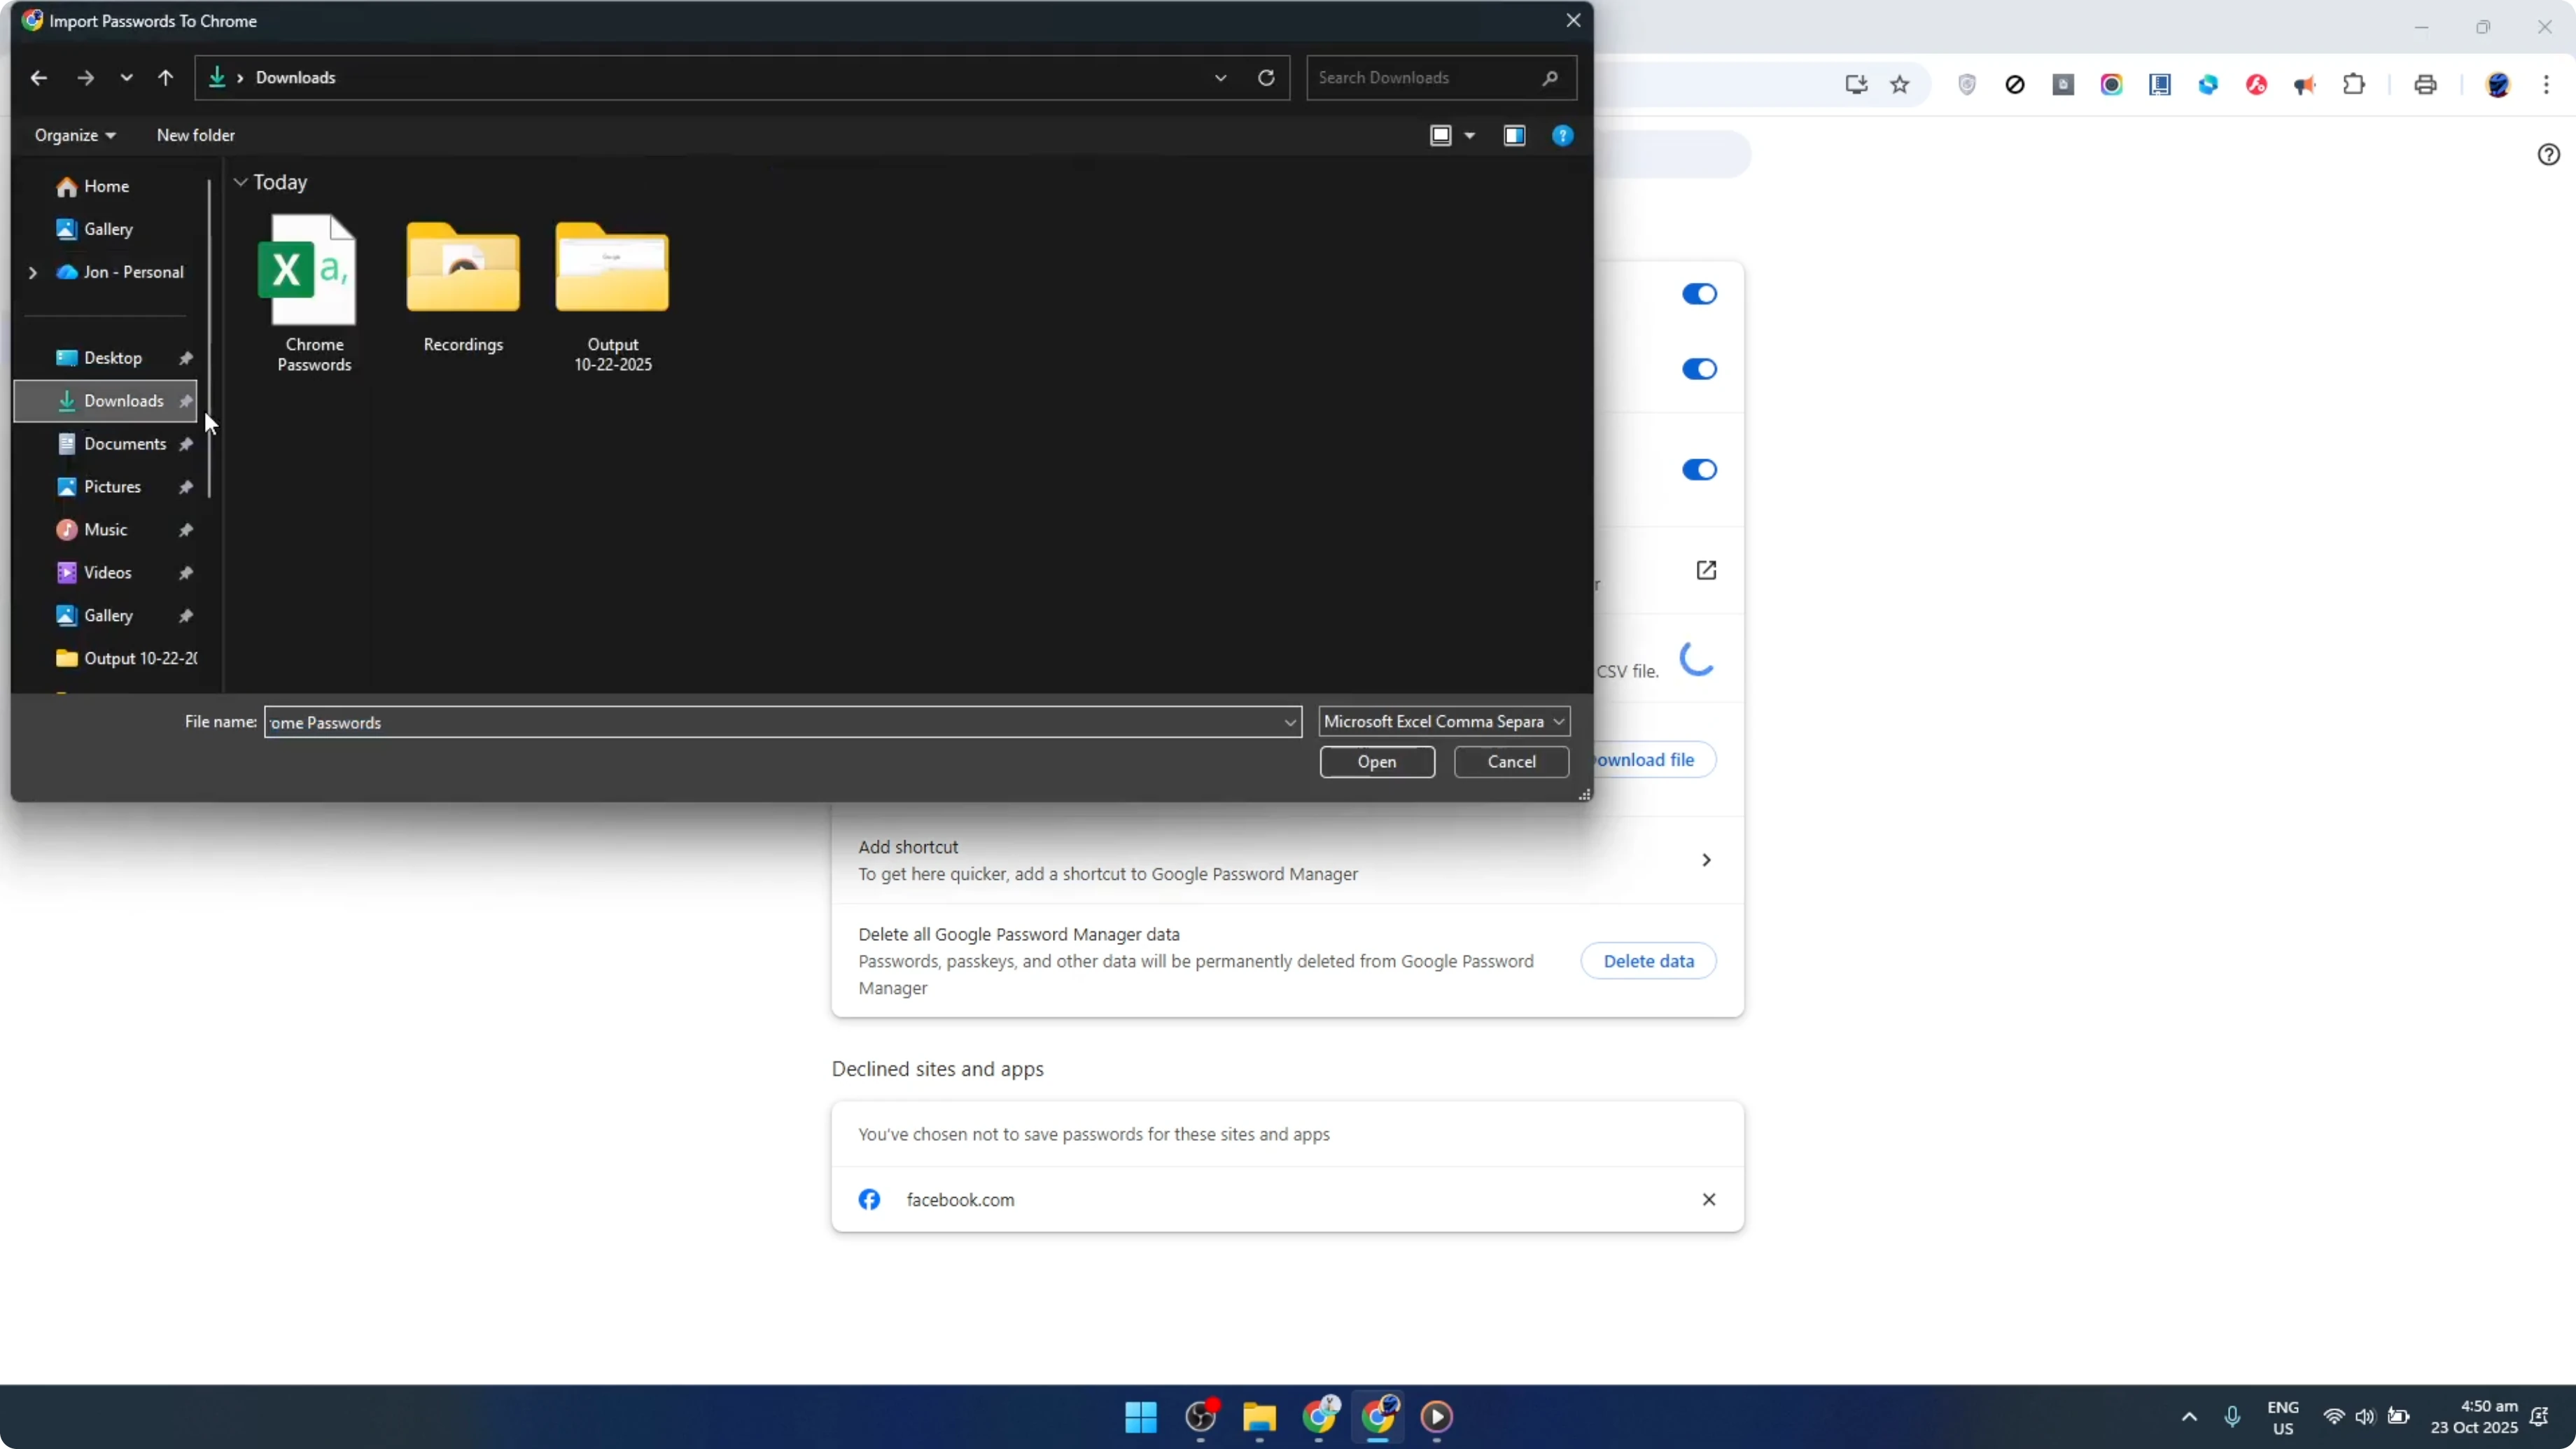Open the Microsoft Excel Comma Separated dropdown

coord(1443,721)
